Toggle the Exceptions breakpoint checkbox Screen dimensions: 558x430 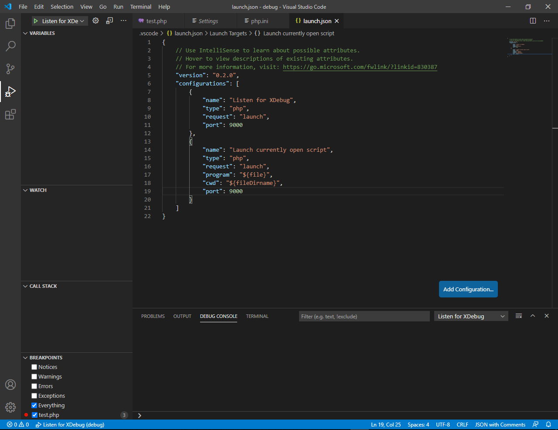(x=34, y=396)
